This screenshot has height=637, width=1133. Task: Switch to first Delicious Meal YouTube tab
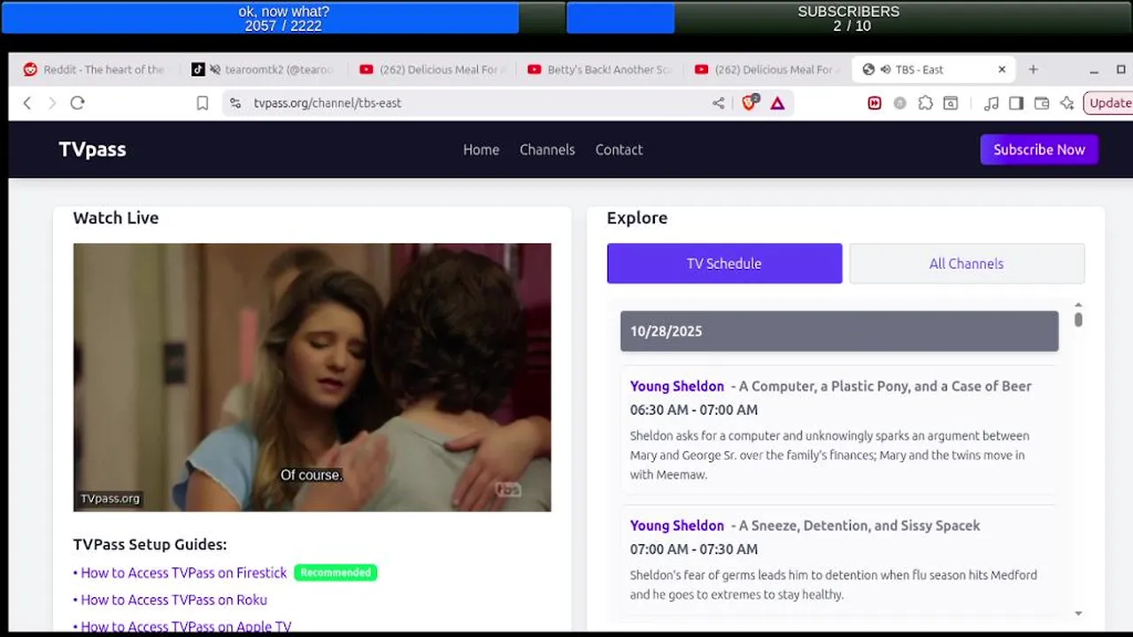click(x=432, y=70)
